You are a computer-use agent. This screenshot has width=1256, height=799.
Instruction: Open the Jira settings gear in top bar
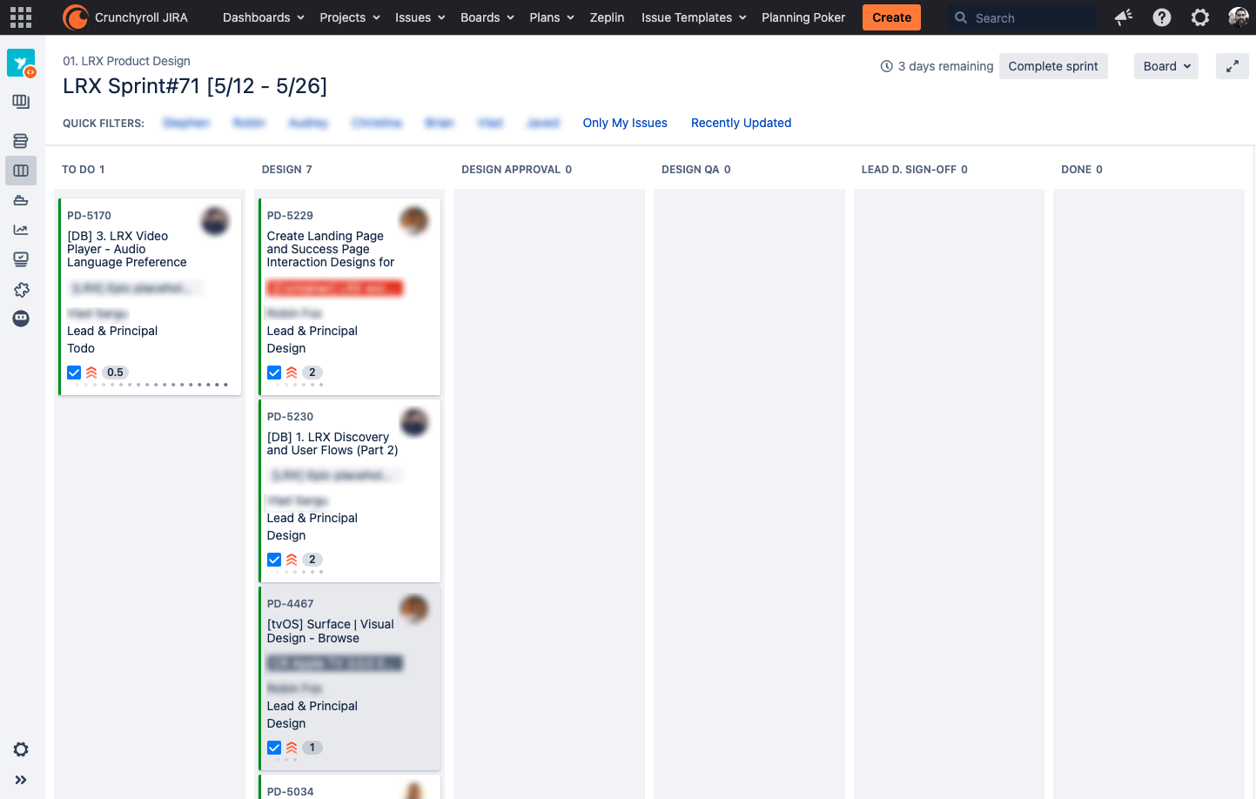click(1200, 17)
